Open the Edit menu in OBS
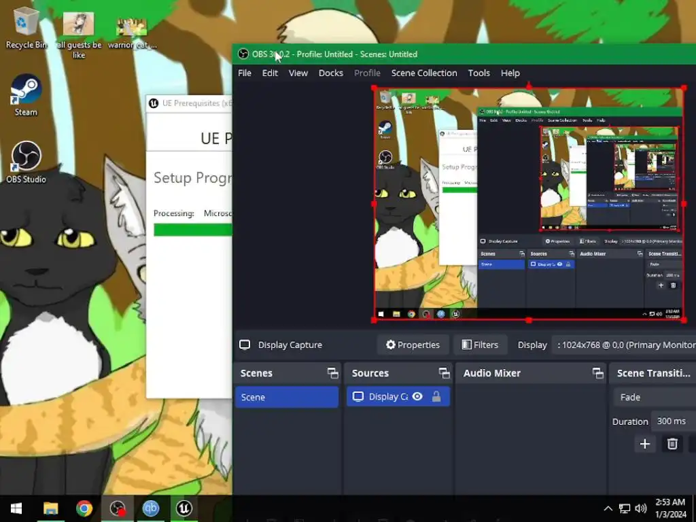696x522 pixels. click(x=270, y=73)
